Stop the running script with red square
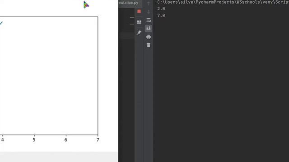This screenshot has height=162, width=289. point(139,11)
